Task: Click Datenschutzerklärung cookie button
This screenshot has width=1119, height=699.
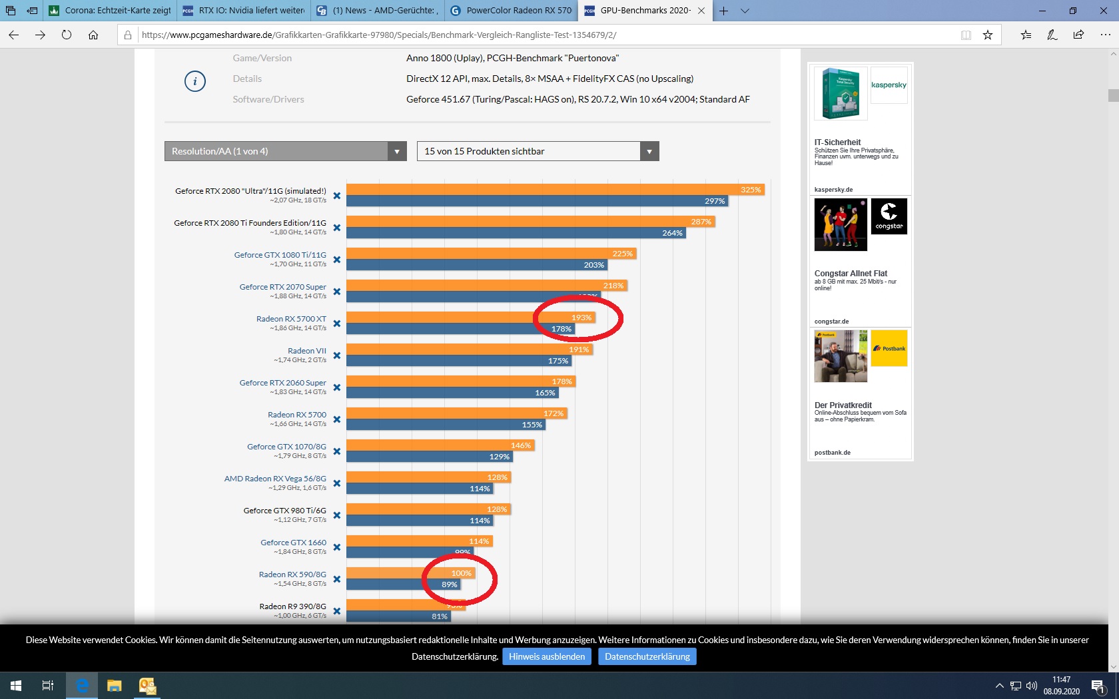Action: pos(647,656)
